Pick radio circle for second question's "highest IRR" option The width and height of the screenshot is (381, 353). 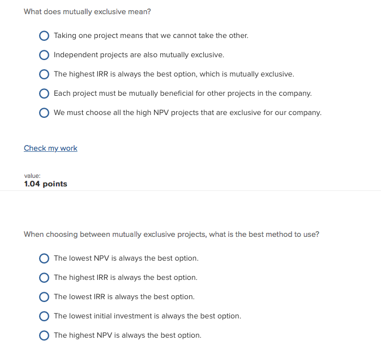pos(44,278)
